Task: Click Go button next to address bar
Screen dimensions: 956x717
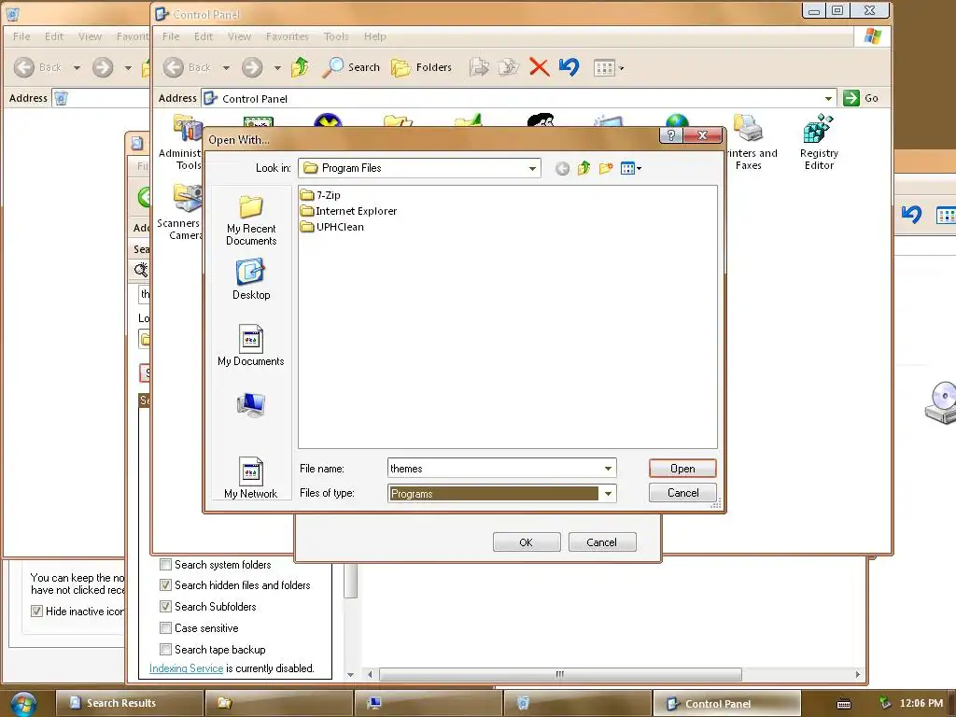Action: (x=860, y=97)
